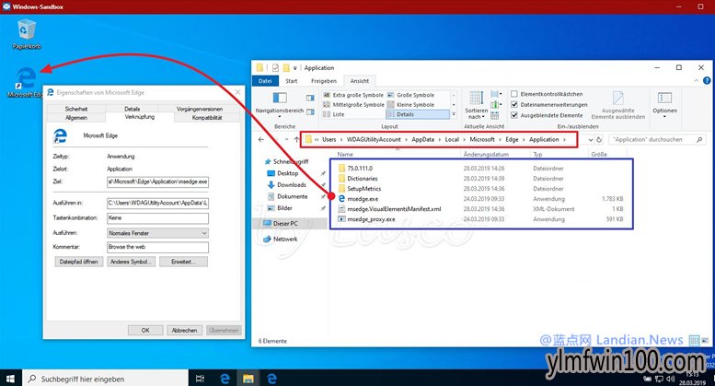This screenshot has height=386, width=715.
Task: Open the Ausführen Normales Fenster dropdown
Action: tap(157, 233)
